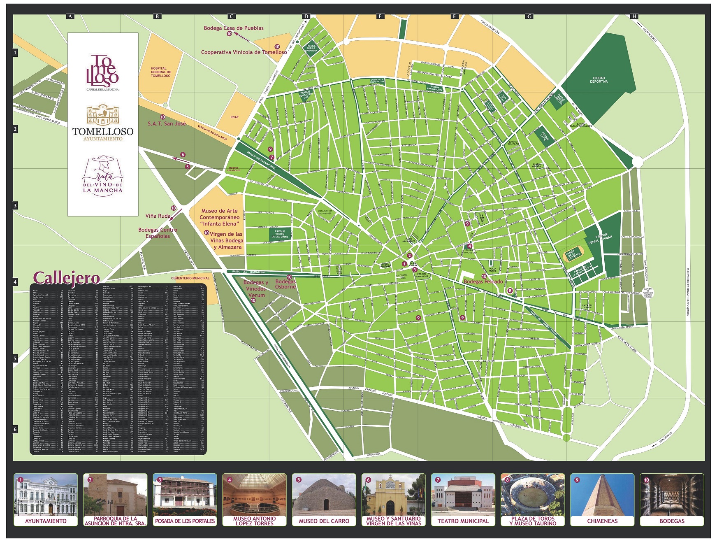Click the Bodegas y Viñedos Verum label
The height and width of the screenshot is (542, 717).
click(x=256, y=288)
